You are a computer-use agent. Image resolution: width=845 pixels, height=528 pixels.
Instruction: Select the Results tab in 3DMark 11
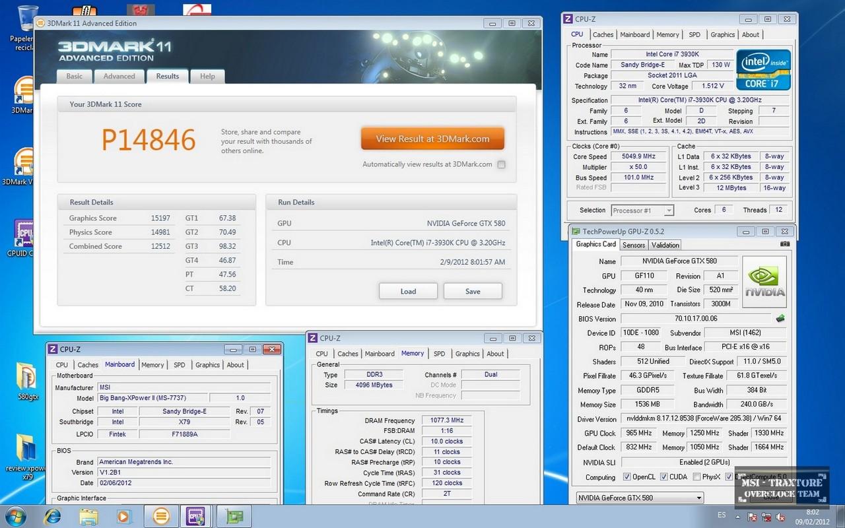point(167,76)
